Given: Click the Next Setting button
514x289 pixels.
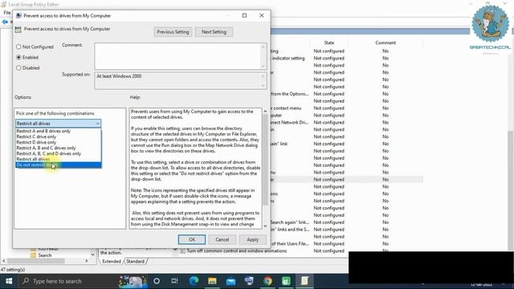Looking at the screenshot, I should click(214, 32).
